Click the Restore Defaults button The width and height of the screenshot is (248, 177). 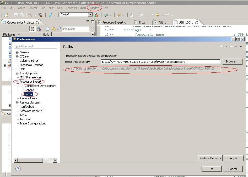click(210, 158)
